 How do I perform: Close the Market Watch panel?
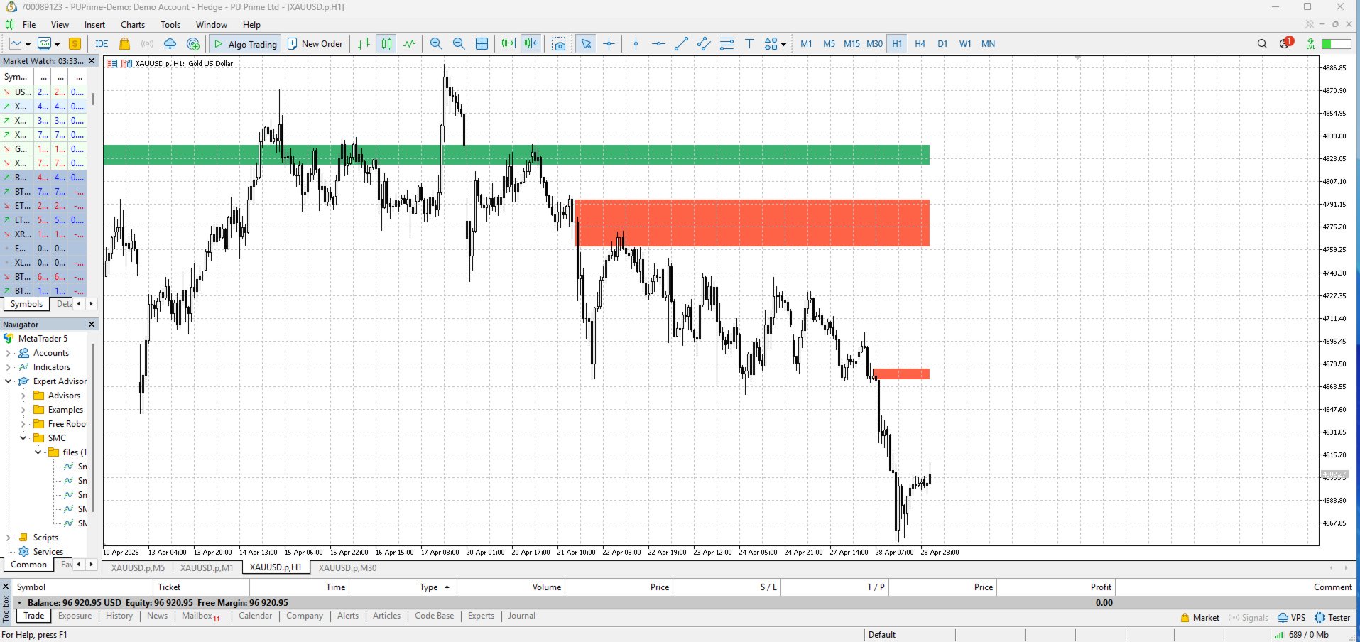pos(92,61)
